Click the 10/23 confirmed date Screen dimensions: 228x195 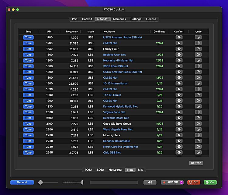pos(160,124)
